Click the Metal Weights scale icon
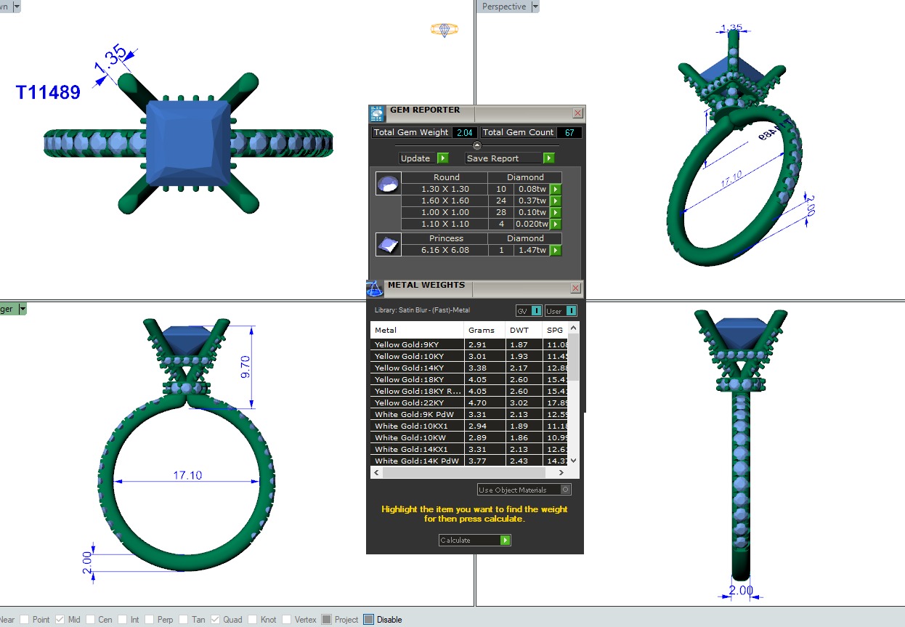 [x=375, y=288]
